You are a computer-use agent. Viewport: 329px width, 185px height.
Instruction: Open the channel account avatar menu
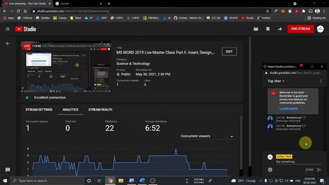click(320, 29)
